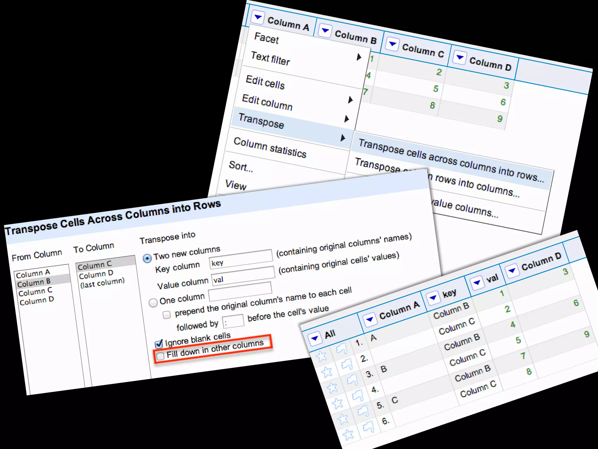Click the star icon on row 1
598x449 pixels.
pyautogui.click(x=321, y=356)
